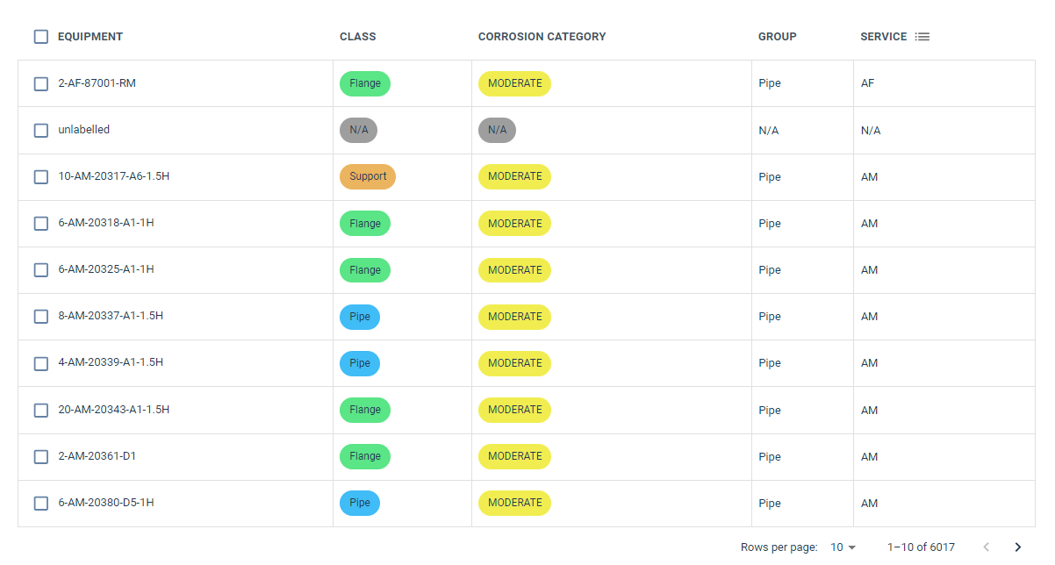Select checkbox for 2-AF-87001-RM row
This screenshot has height=565, width=1055.
pos(41,83)
